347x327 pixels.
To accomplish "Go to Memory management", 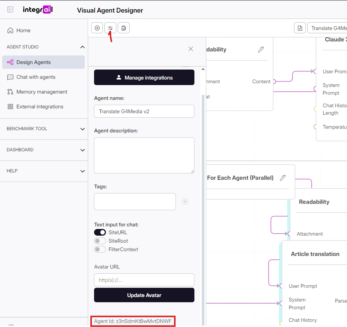I will [x=42, y=92].
